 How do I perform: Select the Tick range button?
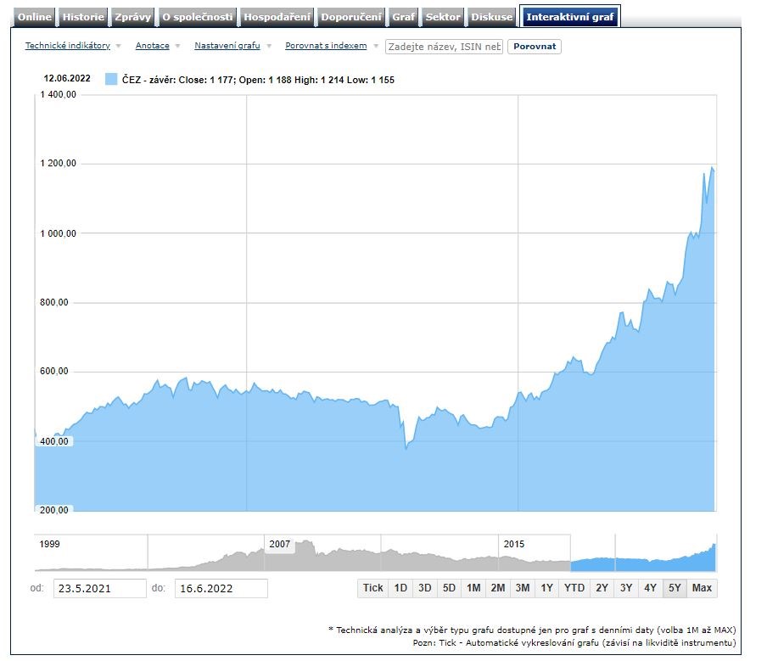[x=373, y=588]
